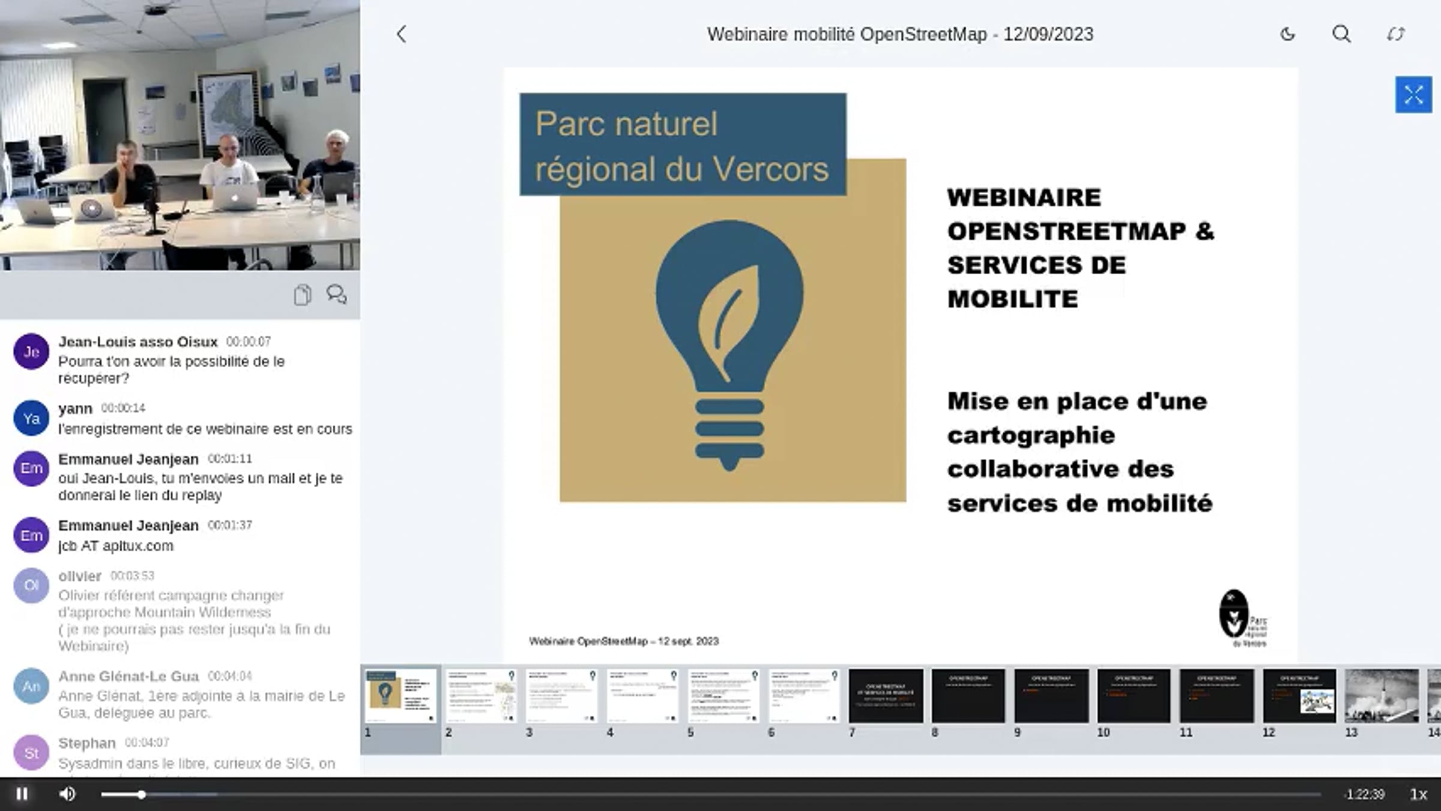Screen dimensions: 1441x811
Task: Jump to chat timestamp 00:04:07
Action: click(x=147, y=743)
